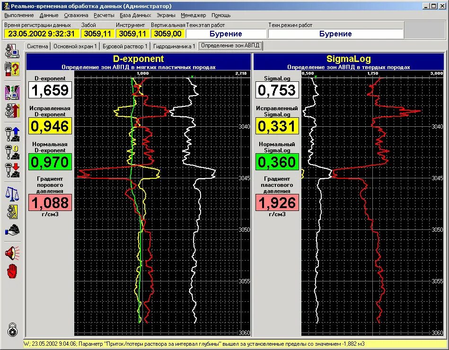Click the 3040 depth label on SigmaLog chart
The height and width of the screenshot is (350, 449).
pos(437,126)
